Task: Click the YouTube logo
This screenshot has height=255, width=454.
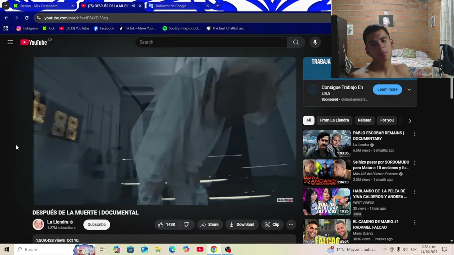Action: pyautogui.click(x=34, y=42)
